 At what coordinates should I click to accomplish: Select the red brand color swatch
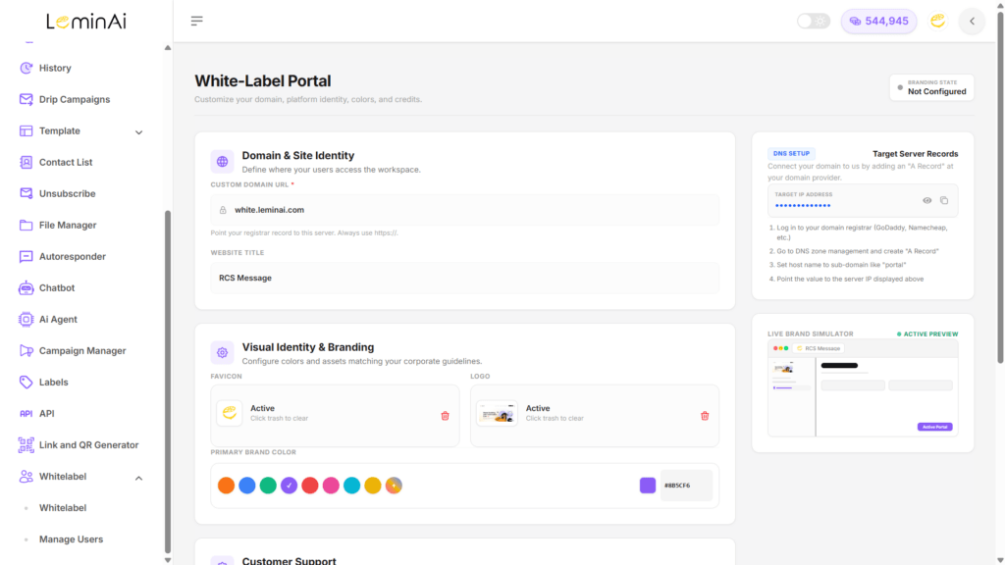pos(309,486)
